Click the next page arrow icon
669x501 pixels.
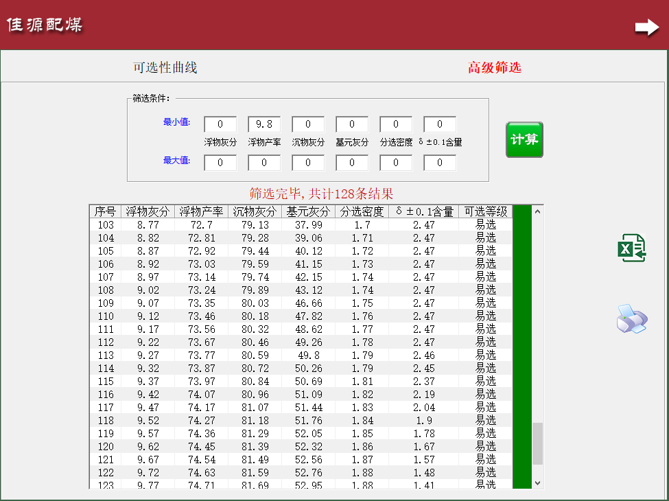[x=646, y=27]
